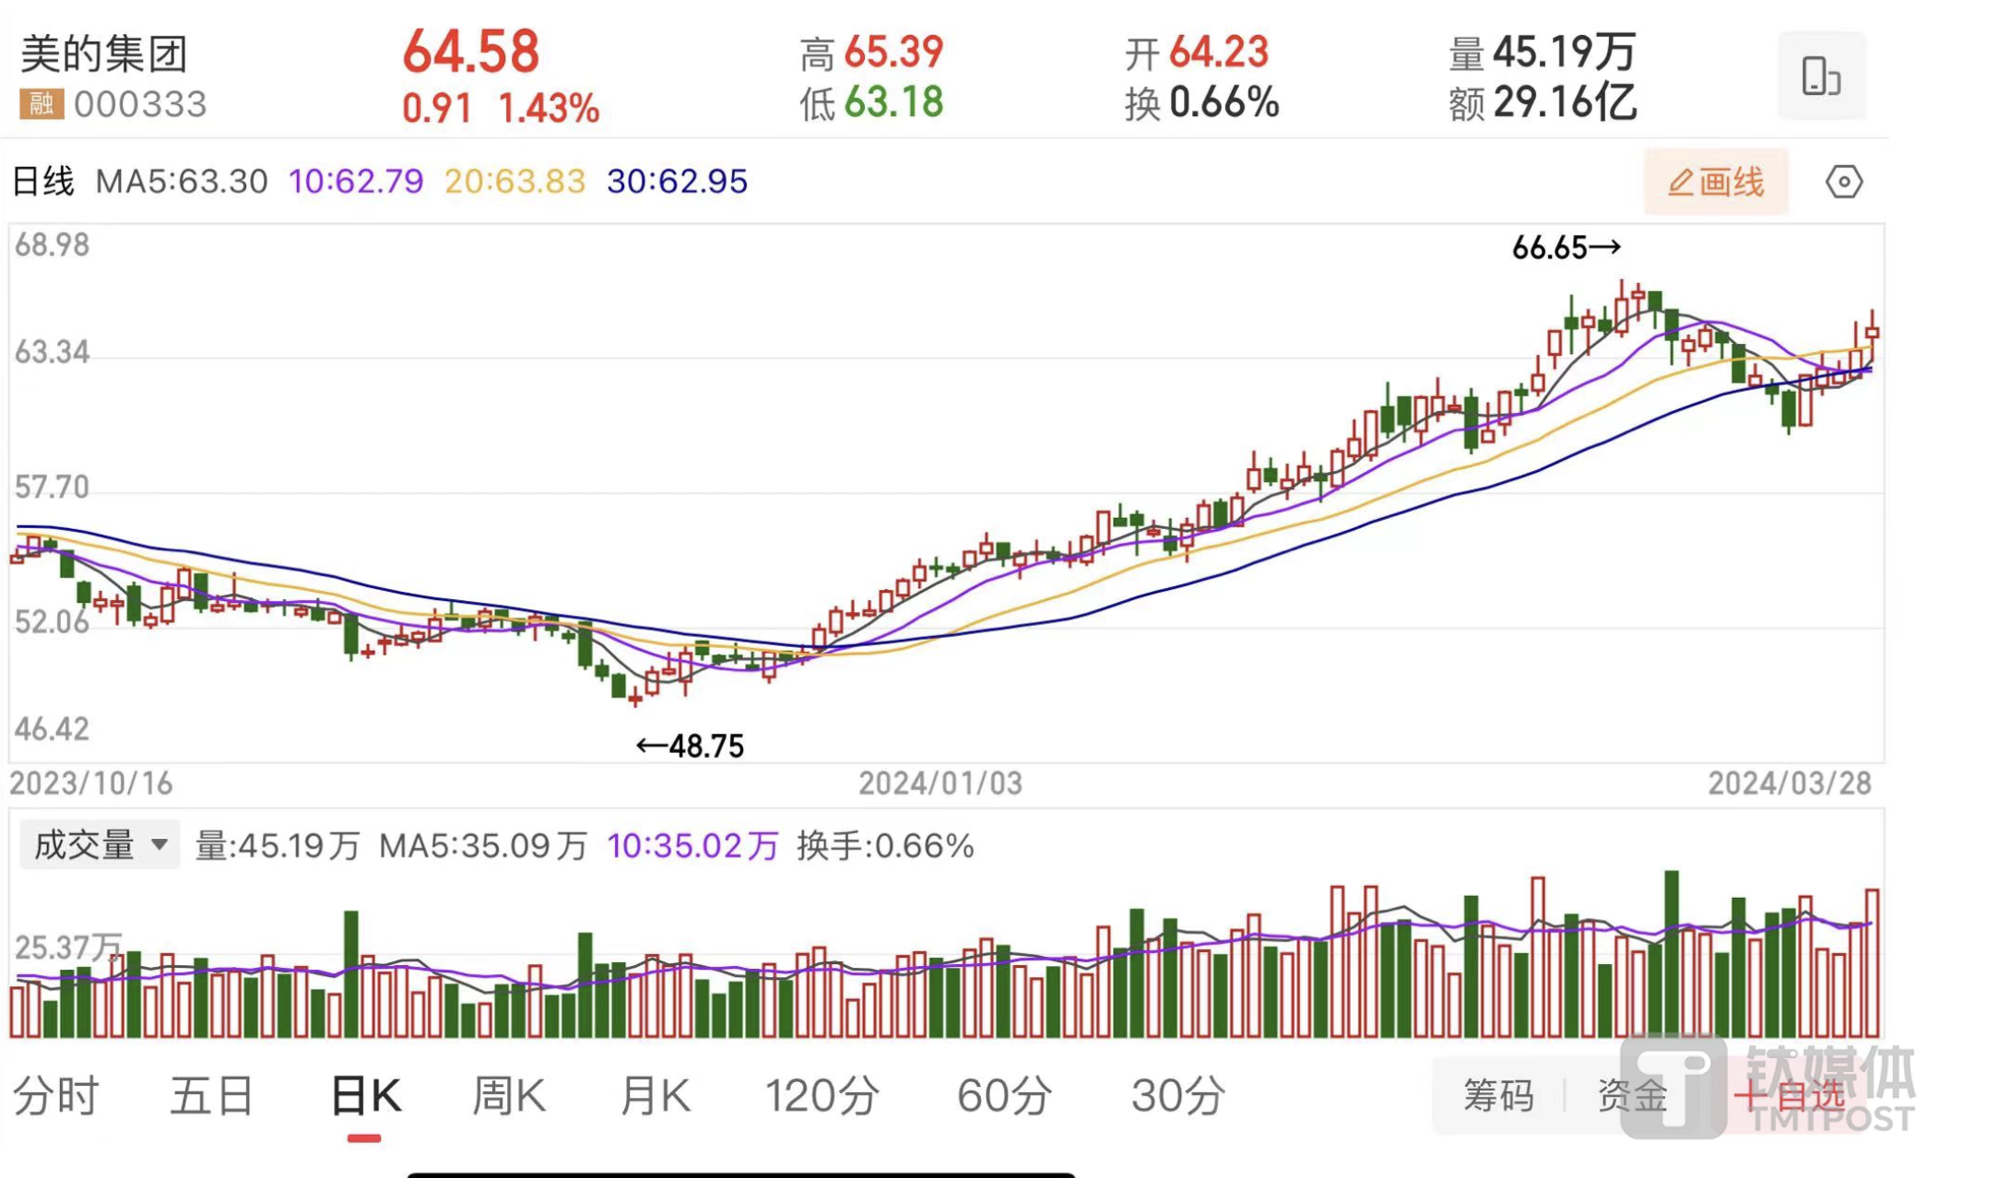The height and width of the screenshot is (1178, 1999).
Task: Expand the 成交量 indicator dropdown
Action: (99, 844)
